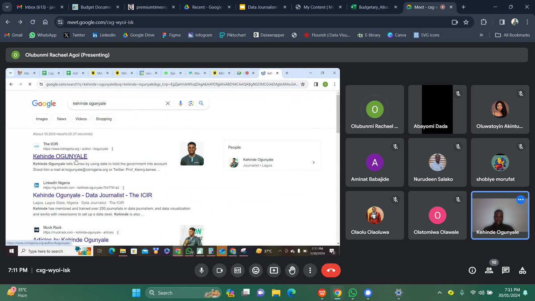Open Meet more options three-dot menu
This screenshot has height=301, width=535.
[x=310, y=270]
